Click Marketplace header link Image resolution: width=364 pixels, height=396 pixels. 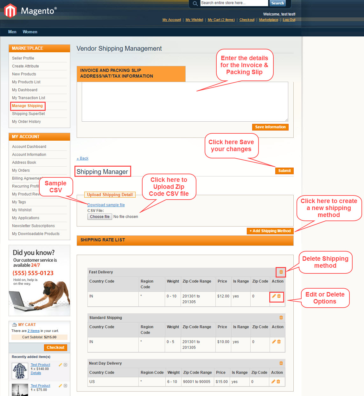269,20
